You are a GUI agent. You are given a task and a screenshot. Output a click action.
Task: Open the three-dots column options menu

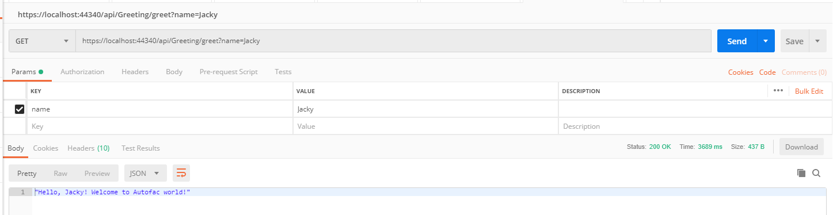pyautogui.click(x=778, y=91)
